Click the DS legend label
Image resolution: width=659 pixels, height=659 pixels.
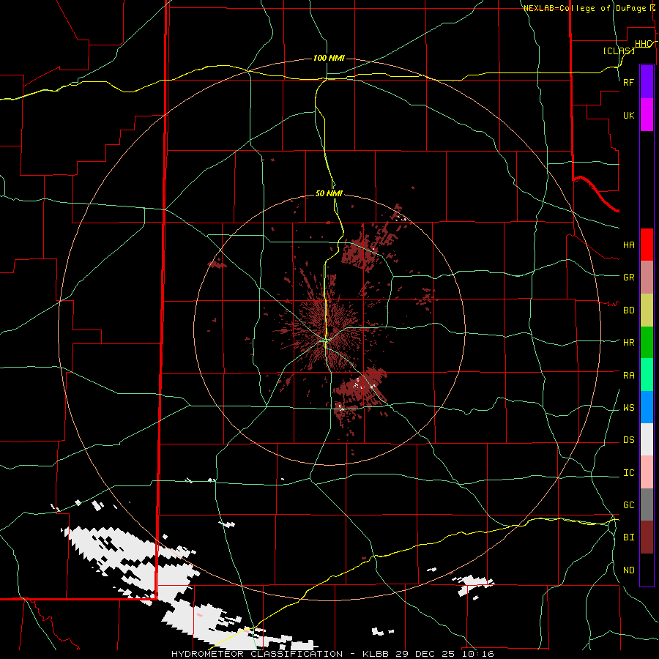628,440
